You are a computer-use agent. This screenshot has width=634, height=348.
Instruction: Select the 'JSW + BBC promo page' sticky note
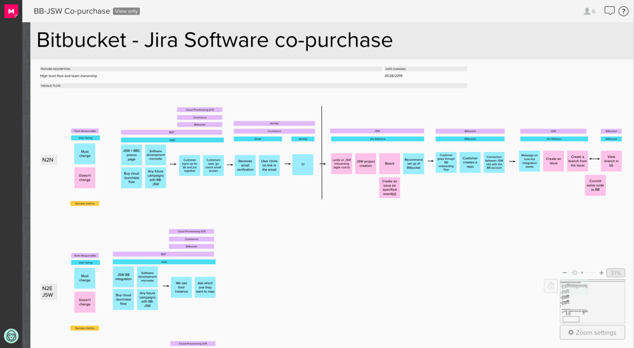point(132,155)
